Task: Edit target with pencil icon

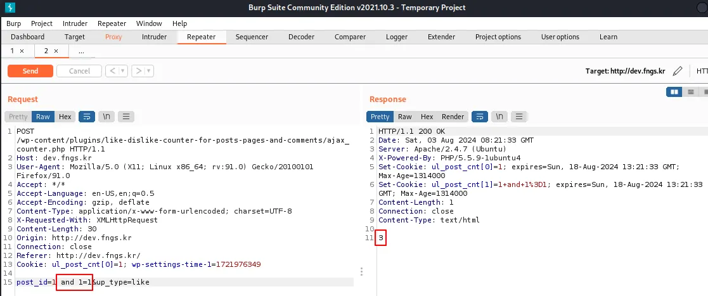Action: tap(678, 71)
